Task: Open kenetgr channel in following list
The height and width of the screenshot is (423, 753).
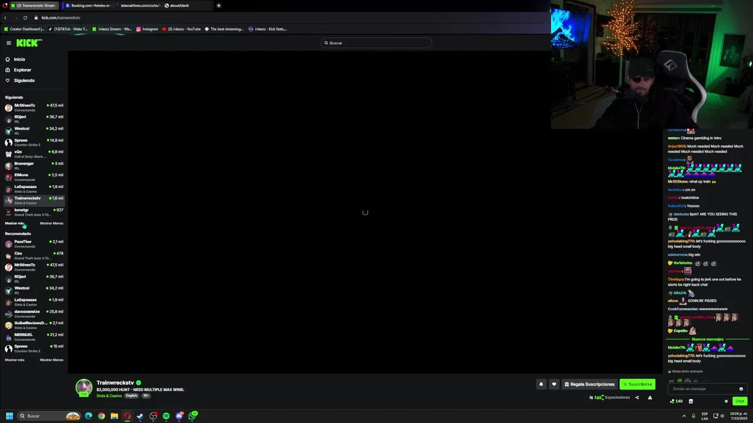Action: [x=34, y=212]
